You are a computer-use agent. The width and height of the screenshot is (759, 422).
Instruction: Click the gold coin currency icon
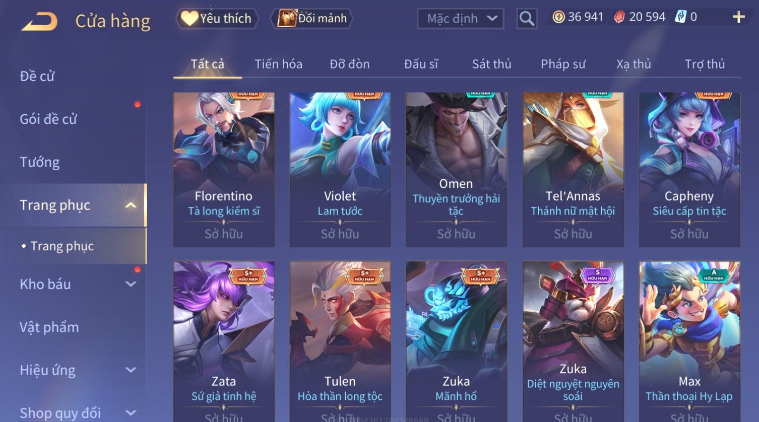click(x=558, y=17)
